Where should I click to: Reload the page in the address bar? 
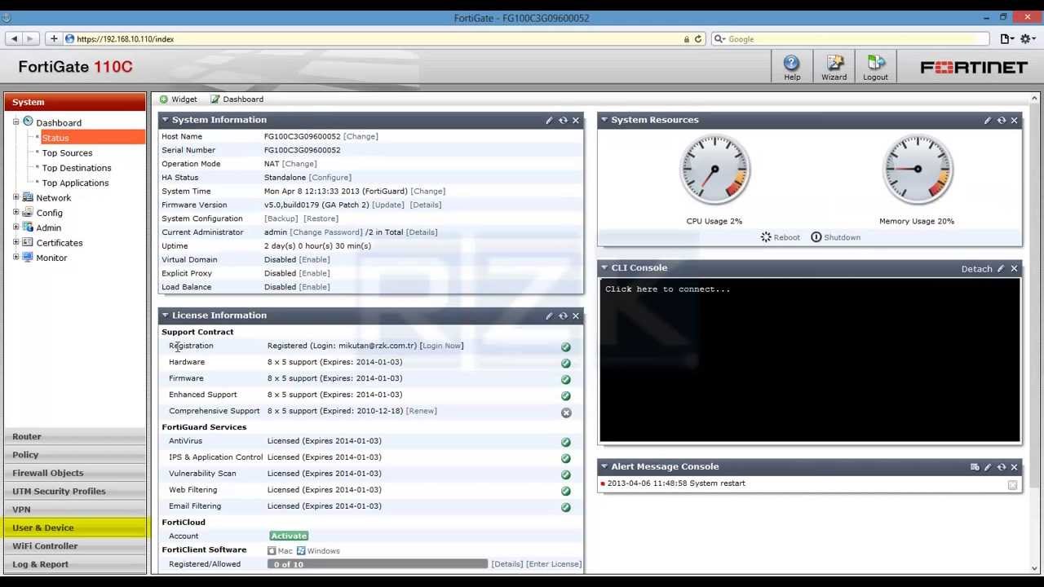pyautogui.click(x=698, y=39)
